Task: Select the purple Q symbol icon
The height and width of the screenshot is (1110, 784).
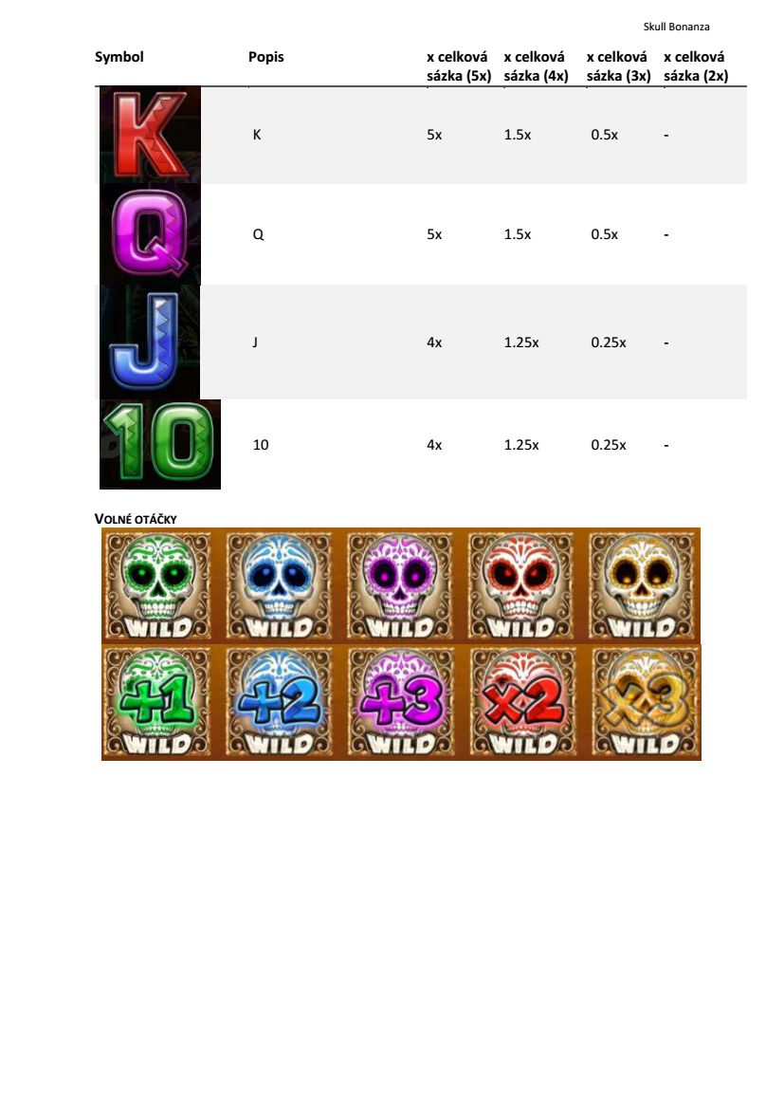Action: (x=150, y=234)
